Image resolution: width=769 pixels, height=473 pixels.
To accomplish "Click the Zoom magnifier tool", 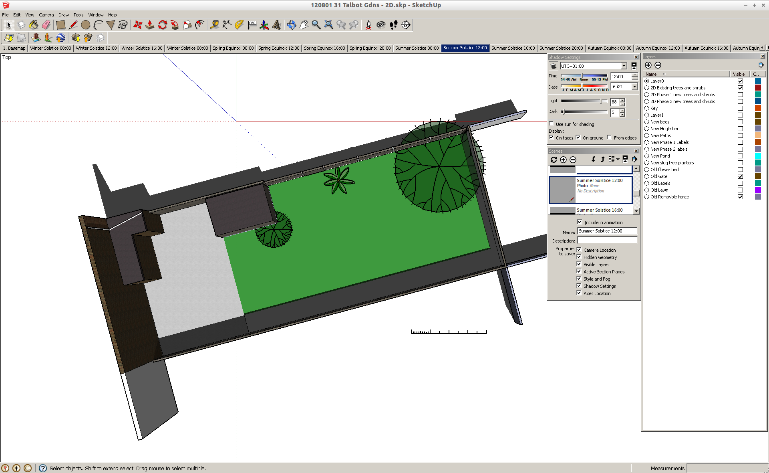I will [x=316, y=25].
